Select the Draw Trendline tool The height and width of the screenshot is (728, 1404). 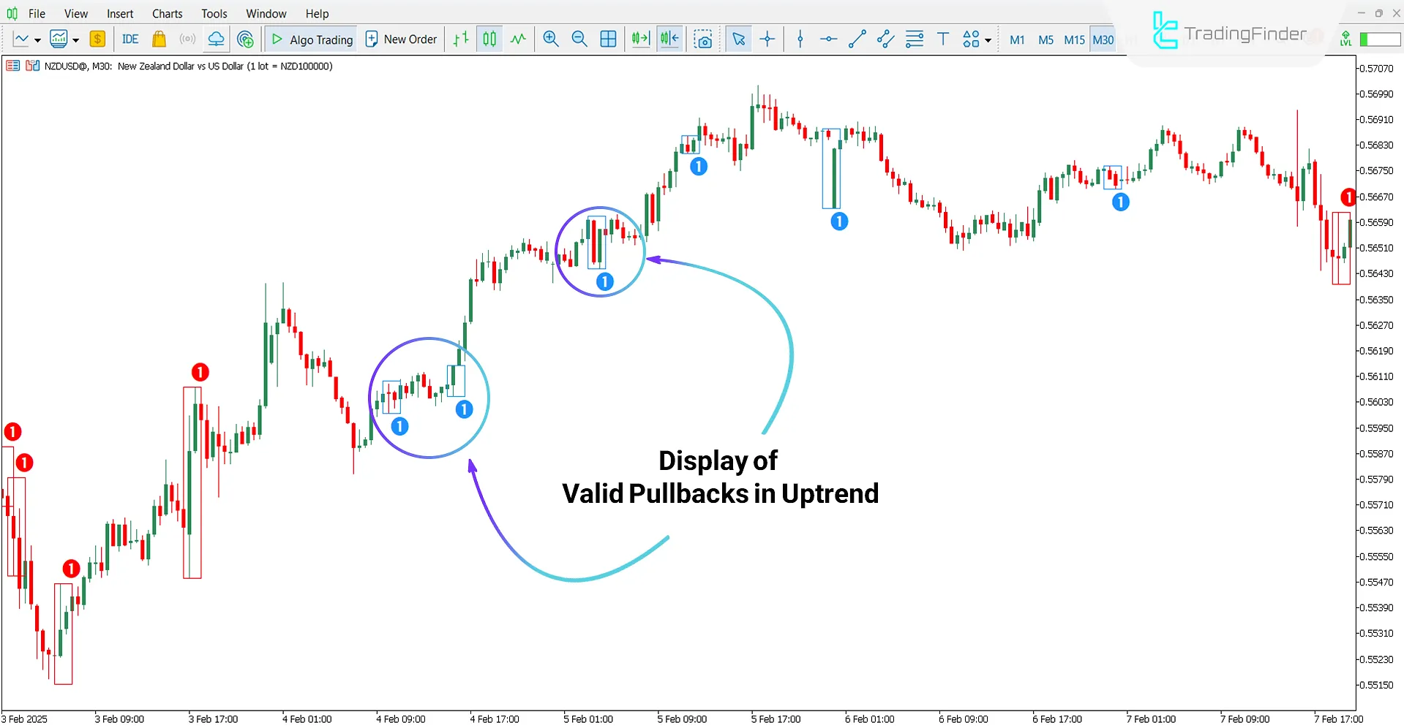[x=856, y=39]
